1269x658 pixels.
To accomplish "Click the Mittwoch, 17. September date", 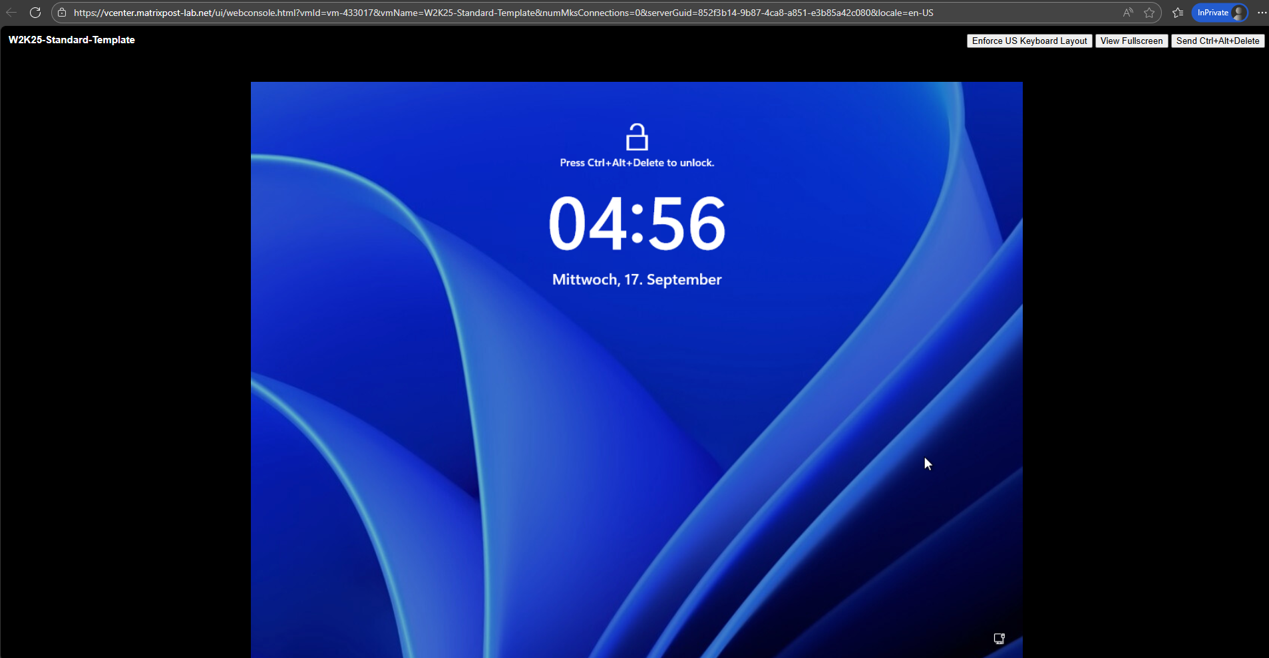I will pos(637,279).
